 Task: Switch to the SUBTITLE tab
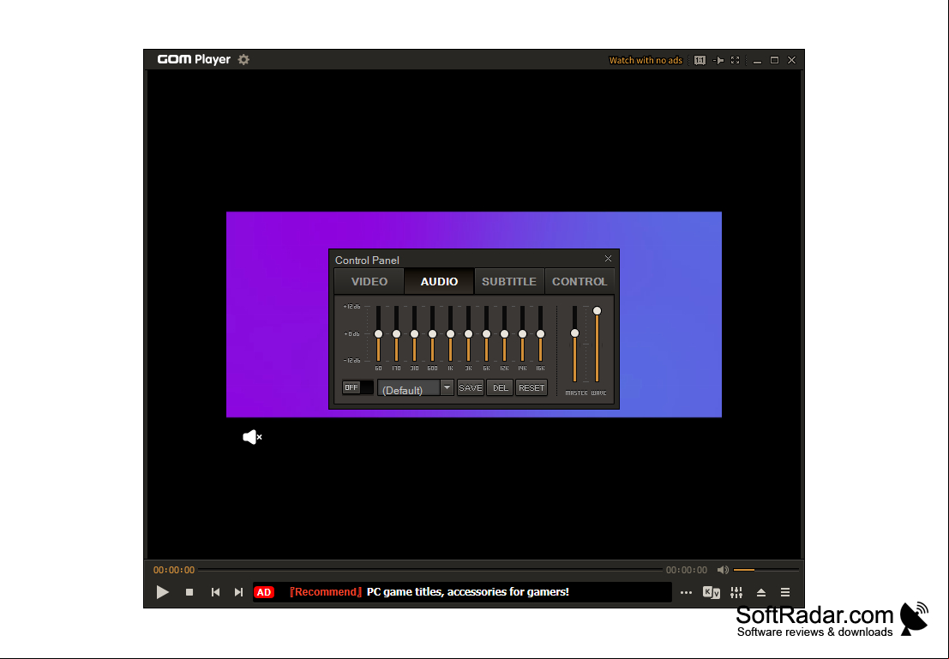(509, 281)
